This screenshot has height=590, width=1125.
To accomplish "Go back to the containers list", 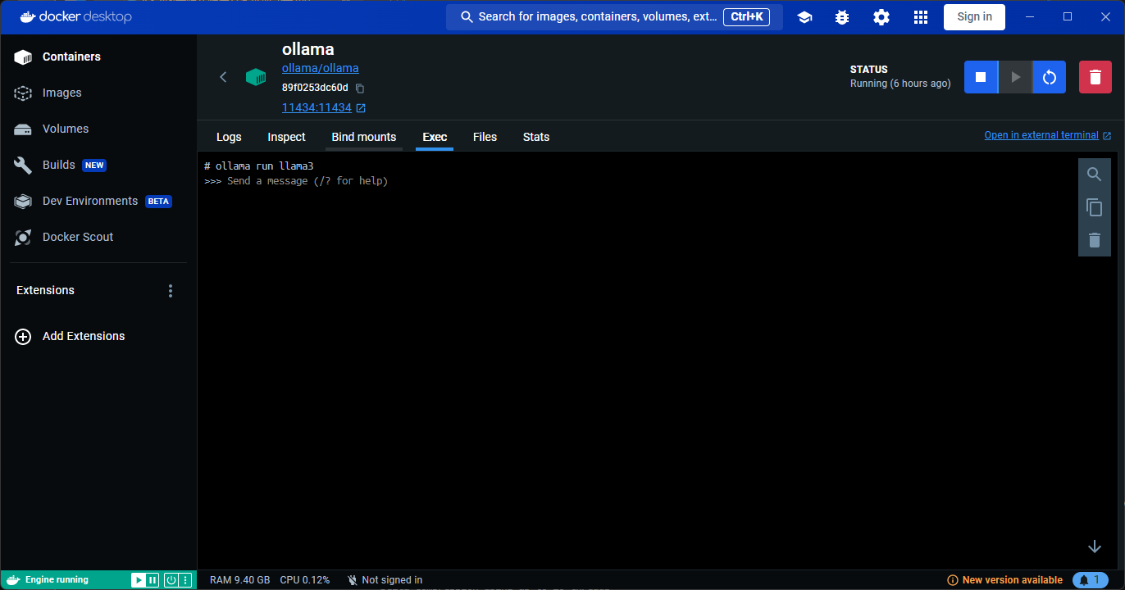I will pos(223,77).
